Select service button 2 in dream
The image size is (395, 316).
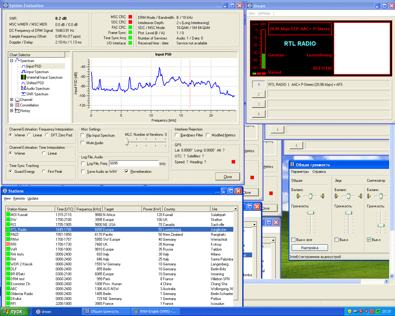tap(259, 94)
